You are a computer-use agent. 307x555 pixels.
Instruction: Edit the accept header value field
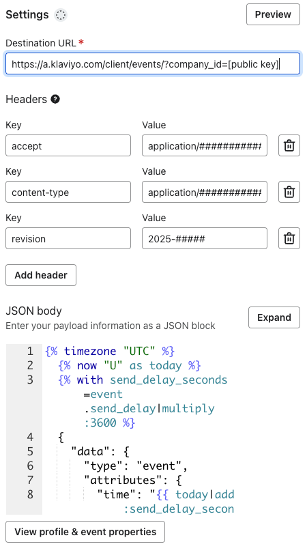pyautogui.click(x=205, y=145)
